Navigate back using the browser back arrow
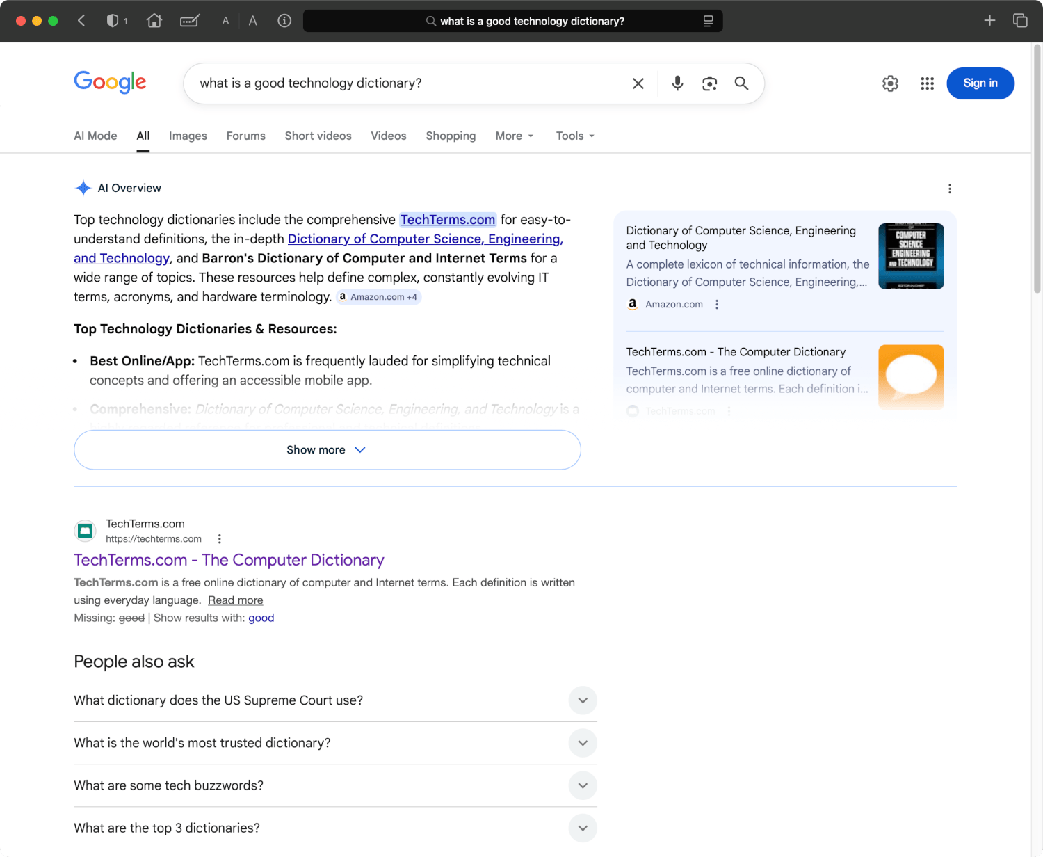This screenshot has height=857, width=1043. tap(81, 21)
